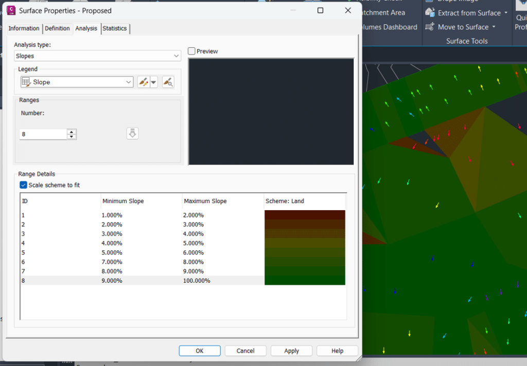The width and height of the screenshot is (527, 366).
Task: Click the Help button
Action: [337, 351]
